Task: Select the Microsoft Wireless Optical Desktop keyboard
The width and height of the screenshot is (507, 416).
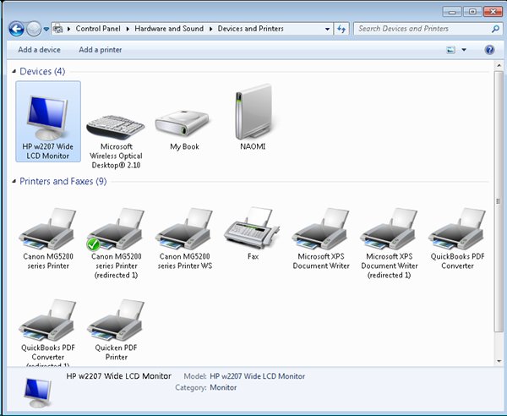Action: (x=116, y=127)
